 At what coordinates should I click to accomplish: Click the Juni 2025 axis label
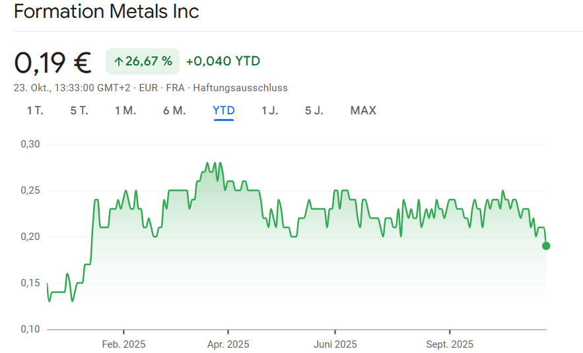pos(335,344)
